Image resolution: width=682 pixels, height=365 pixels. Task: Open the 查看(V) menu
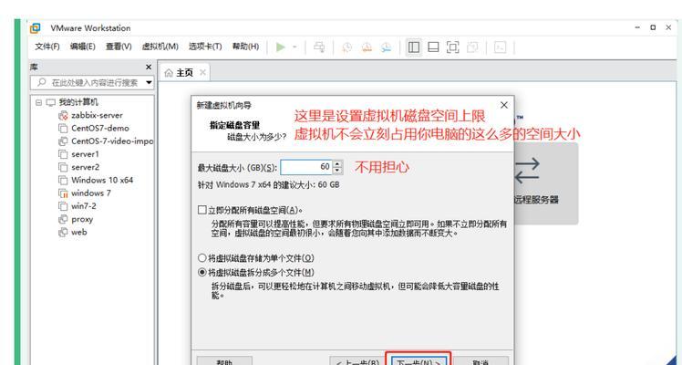[x=119, y=47]
